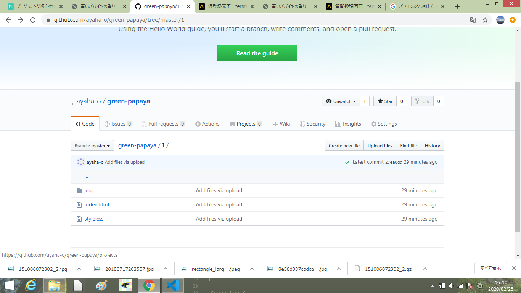This screenshot has width=521, height=293.
Task: Open the Branch: master dropdown
Action: coord(92,145)
